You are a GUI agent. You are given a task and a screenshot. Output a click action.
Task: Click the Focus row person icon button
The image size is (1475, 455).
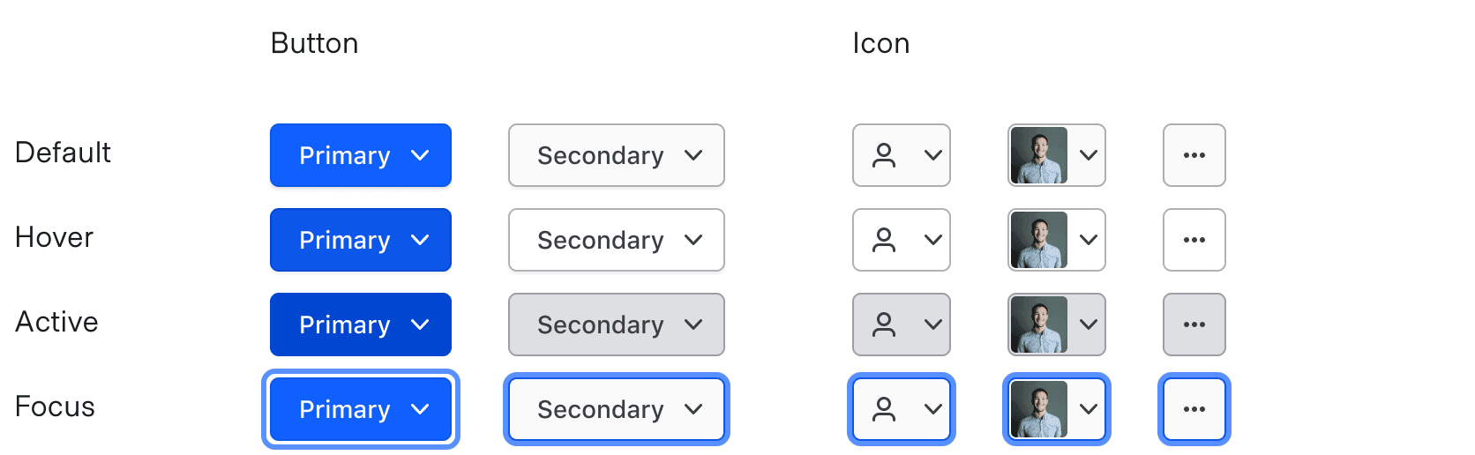tap(901, 409)
